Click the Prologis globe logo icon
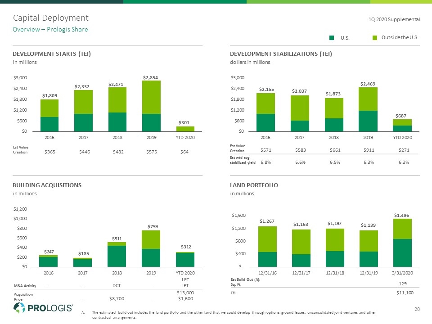Image resolution: width=432 pixels, height=324 pixels. coord(19,308)
